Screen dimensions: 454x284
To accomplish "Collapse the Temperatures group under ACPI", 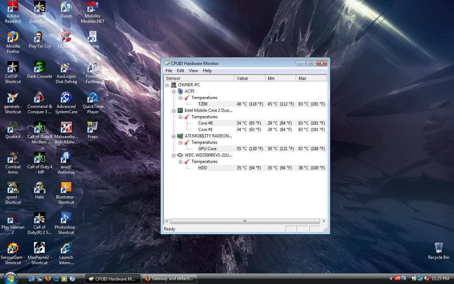I will click(x=181, y=98).
